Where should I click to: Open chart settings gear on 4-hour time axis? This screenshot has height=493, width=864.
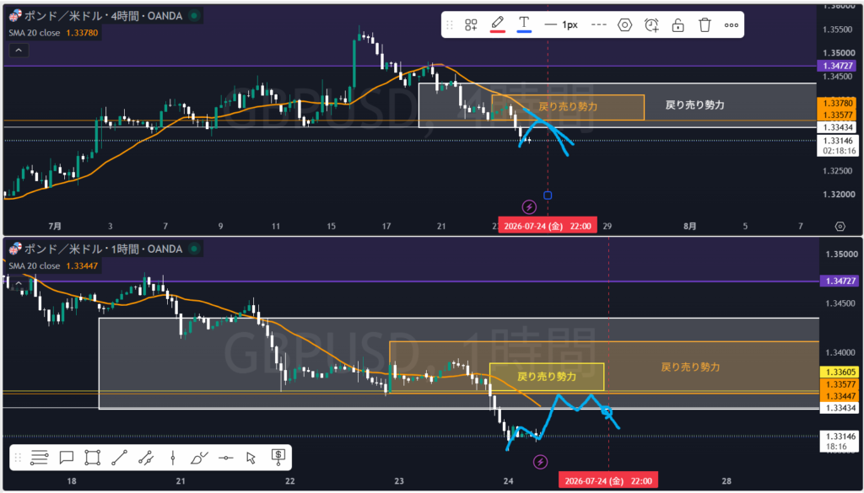[840, 226]
